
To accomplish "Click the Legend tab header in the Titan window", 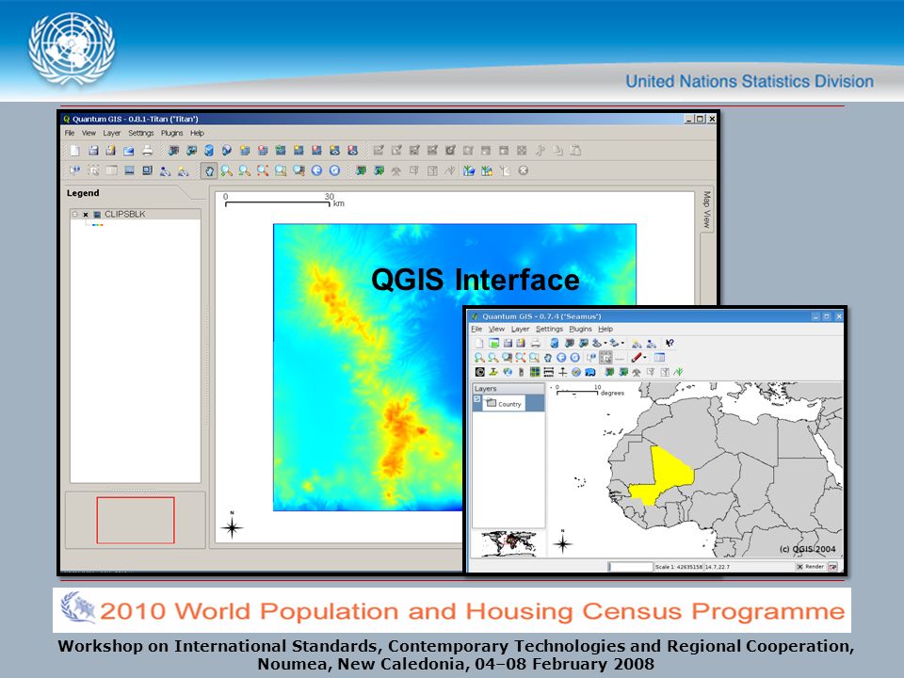I will pyautogui.click(x=83, y=193).
